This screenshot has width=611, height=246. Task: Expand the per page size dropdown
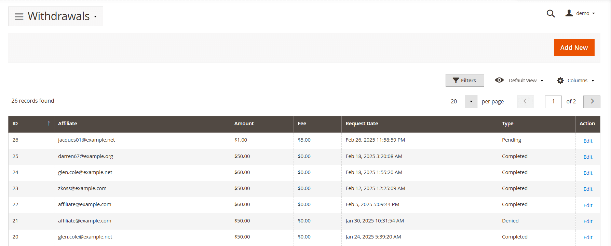tap(471, 102)
